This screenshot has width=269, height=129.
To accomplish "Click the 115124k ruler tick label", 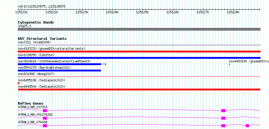I will click(x=112, y=12).
